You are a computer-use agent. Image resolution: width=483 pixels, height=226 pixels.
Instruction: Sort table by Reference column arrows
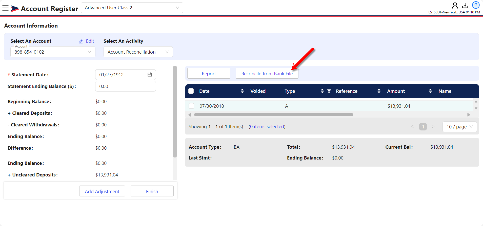(x=379, y=91)
